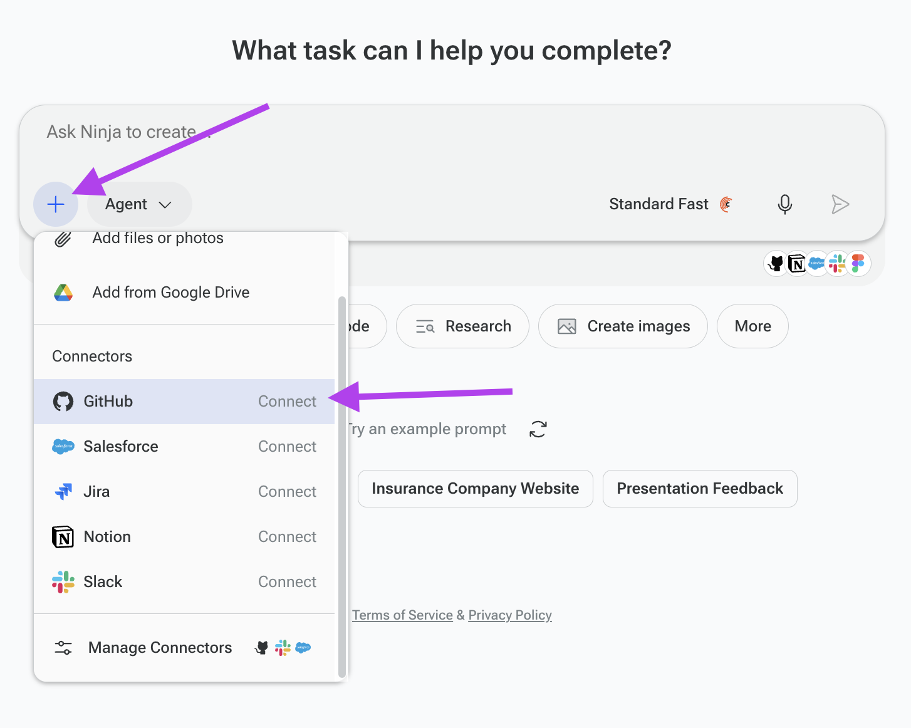
Task: Select Add from Google Drive
Action: click(184, 293)
